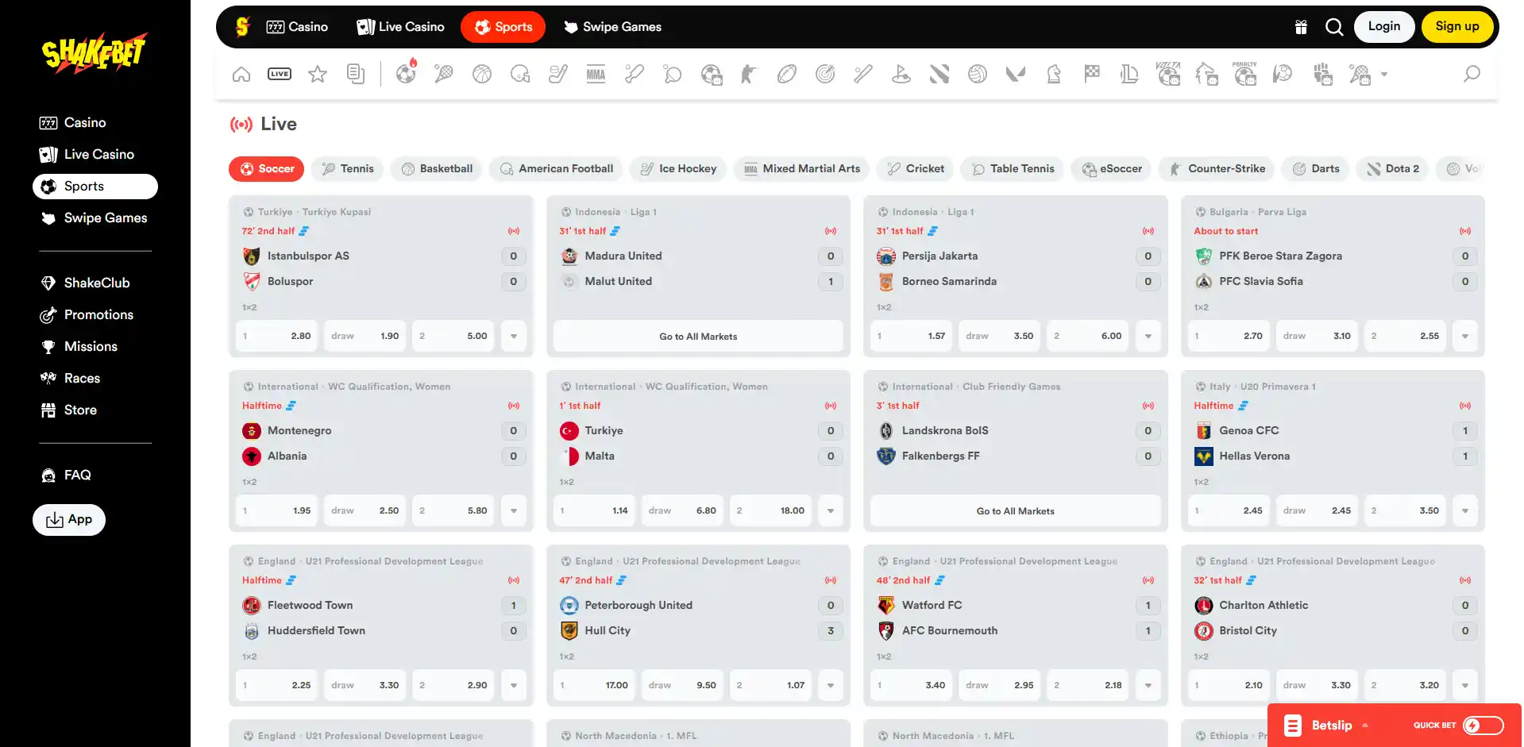This screenshot has height=747, width=1524.
Task: Select the basketball icon in toolbar
Action: 482,75
